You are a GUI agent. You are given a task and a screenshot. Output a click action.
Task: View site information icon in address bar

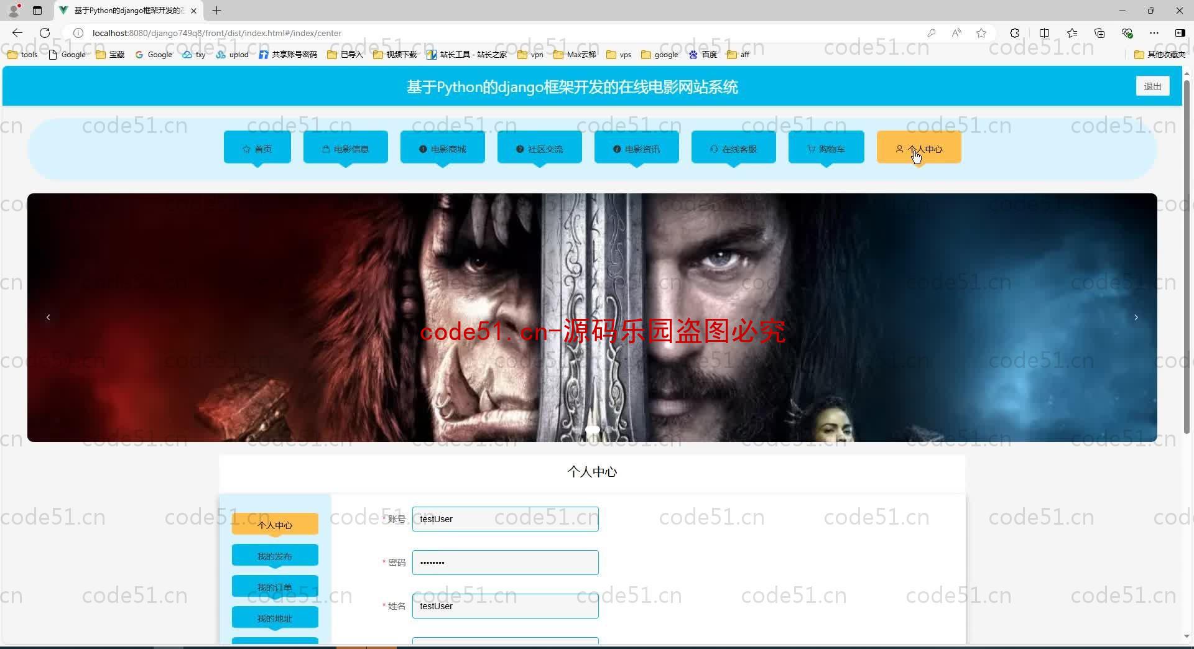click(78, 33)
